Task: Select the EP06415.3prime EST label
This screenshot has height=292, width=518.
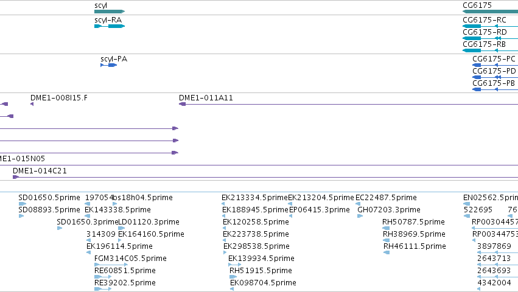Action: 320,210
